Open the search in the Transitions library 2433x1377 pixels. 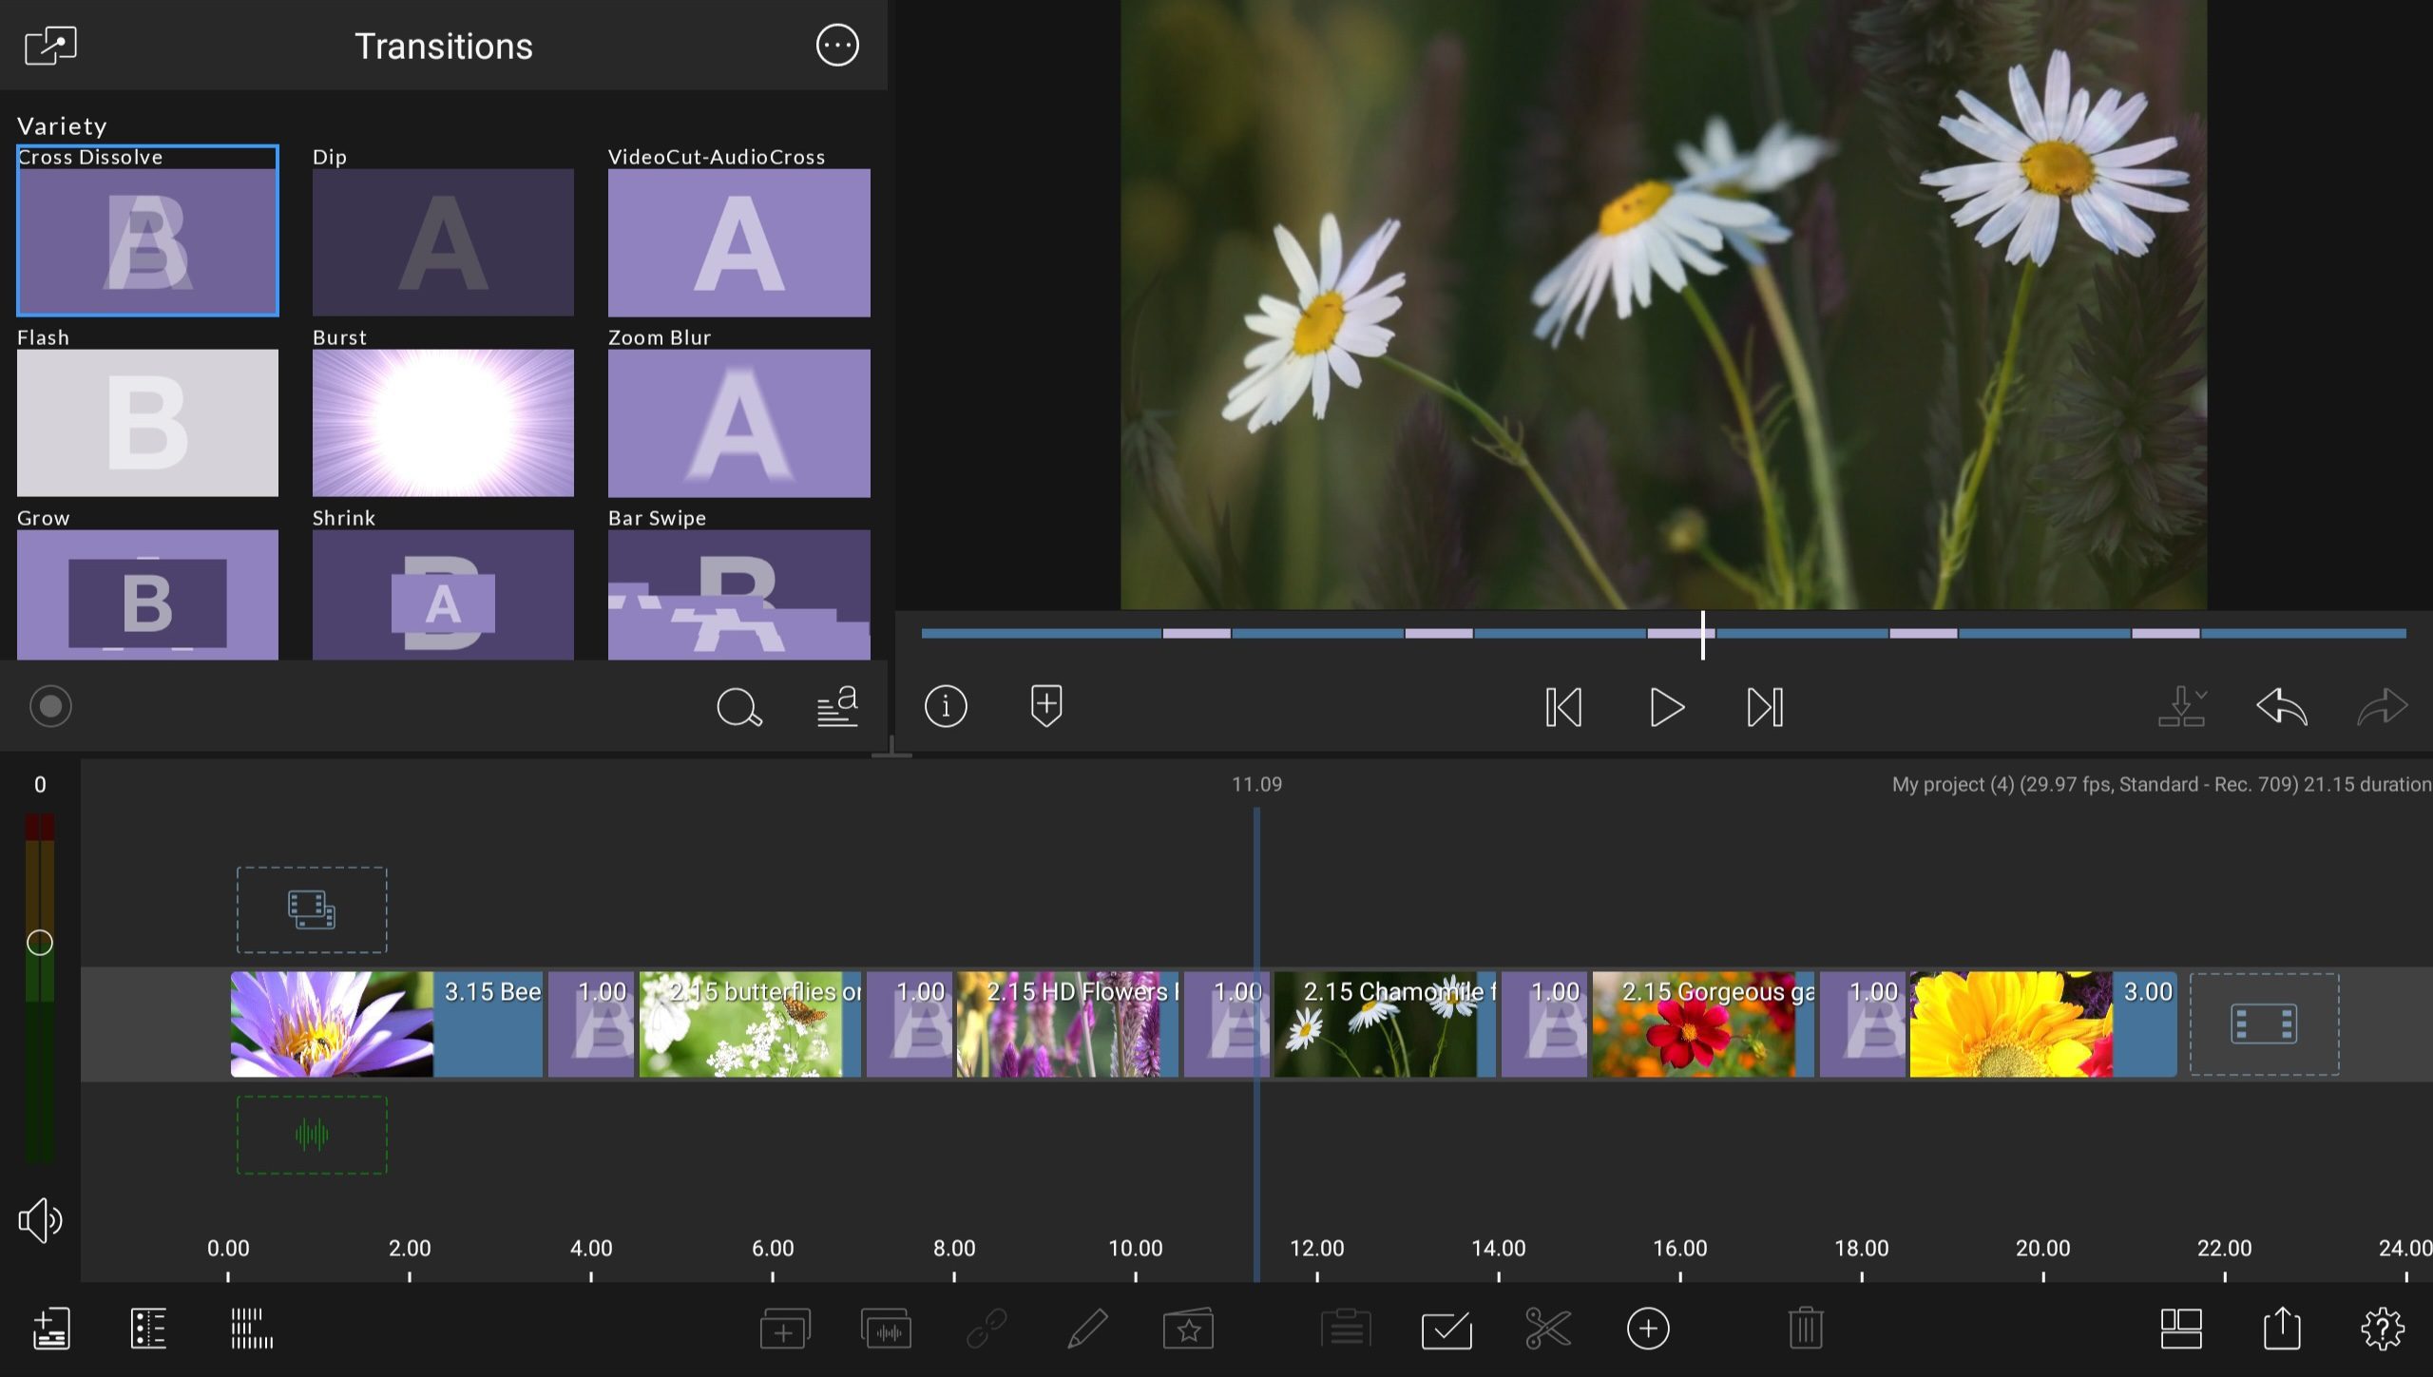739,707
